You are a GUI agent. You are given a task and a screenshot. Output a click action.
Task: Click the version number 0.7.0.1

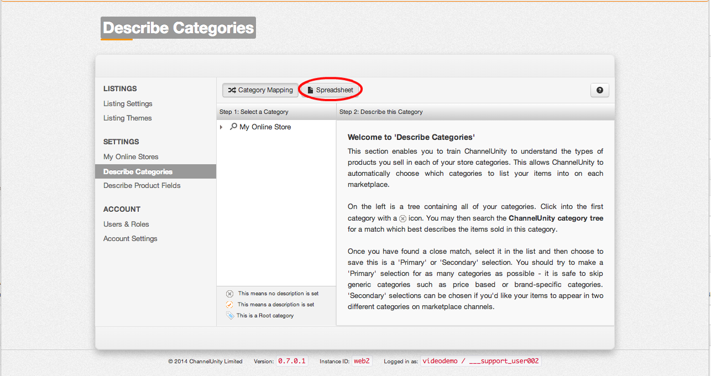[291, 361]
